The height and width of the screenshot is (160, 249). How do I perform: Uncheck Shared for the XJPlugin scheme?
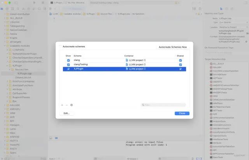pos(181,69)
